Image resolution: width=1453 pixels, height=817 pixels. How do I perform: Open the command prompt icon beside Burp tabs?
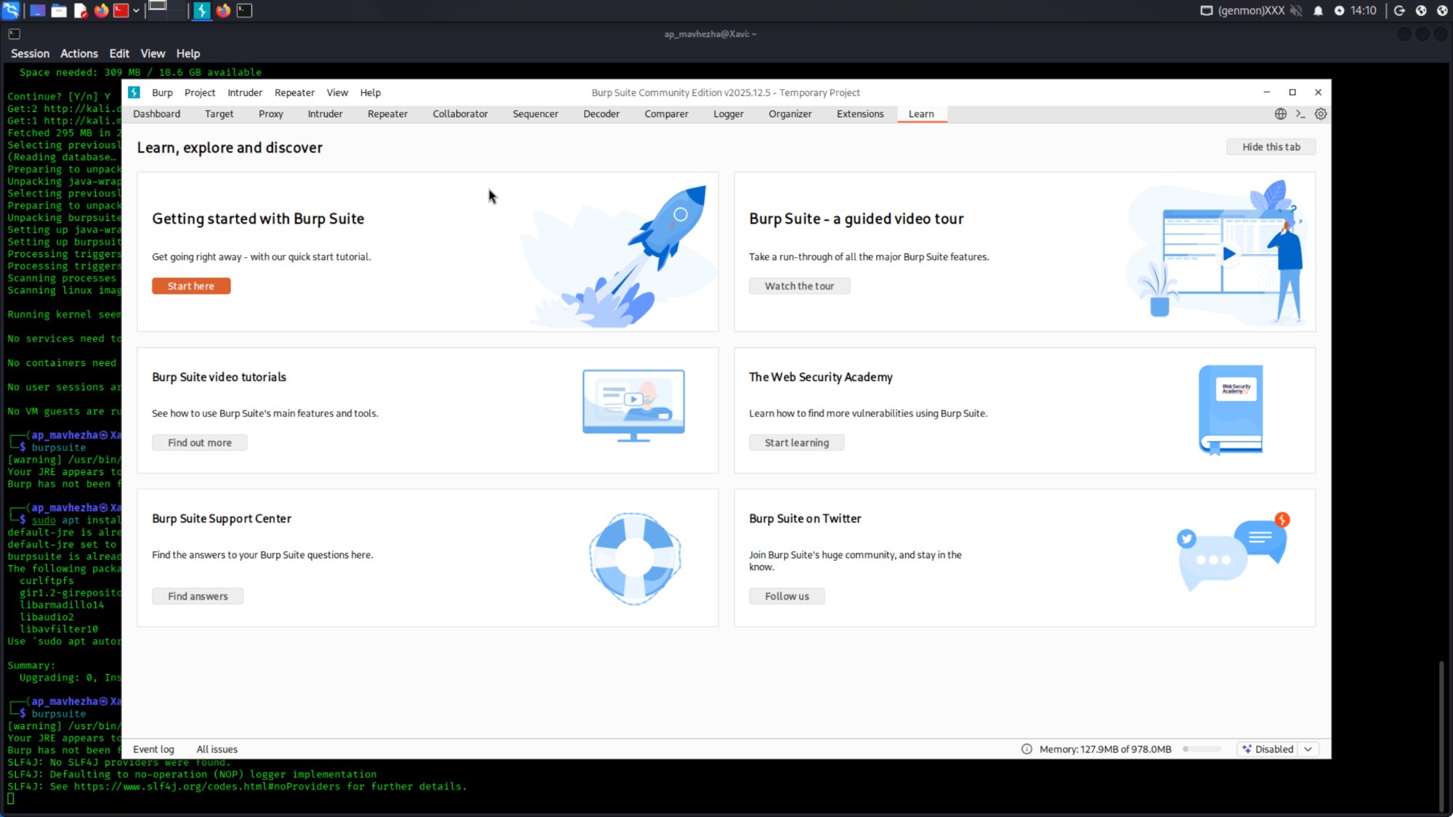coord(1300,114)
